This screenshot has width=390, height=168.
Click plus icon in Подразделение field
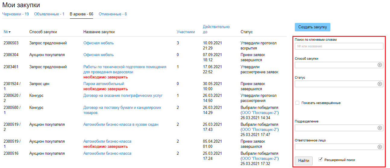380,128
